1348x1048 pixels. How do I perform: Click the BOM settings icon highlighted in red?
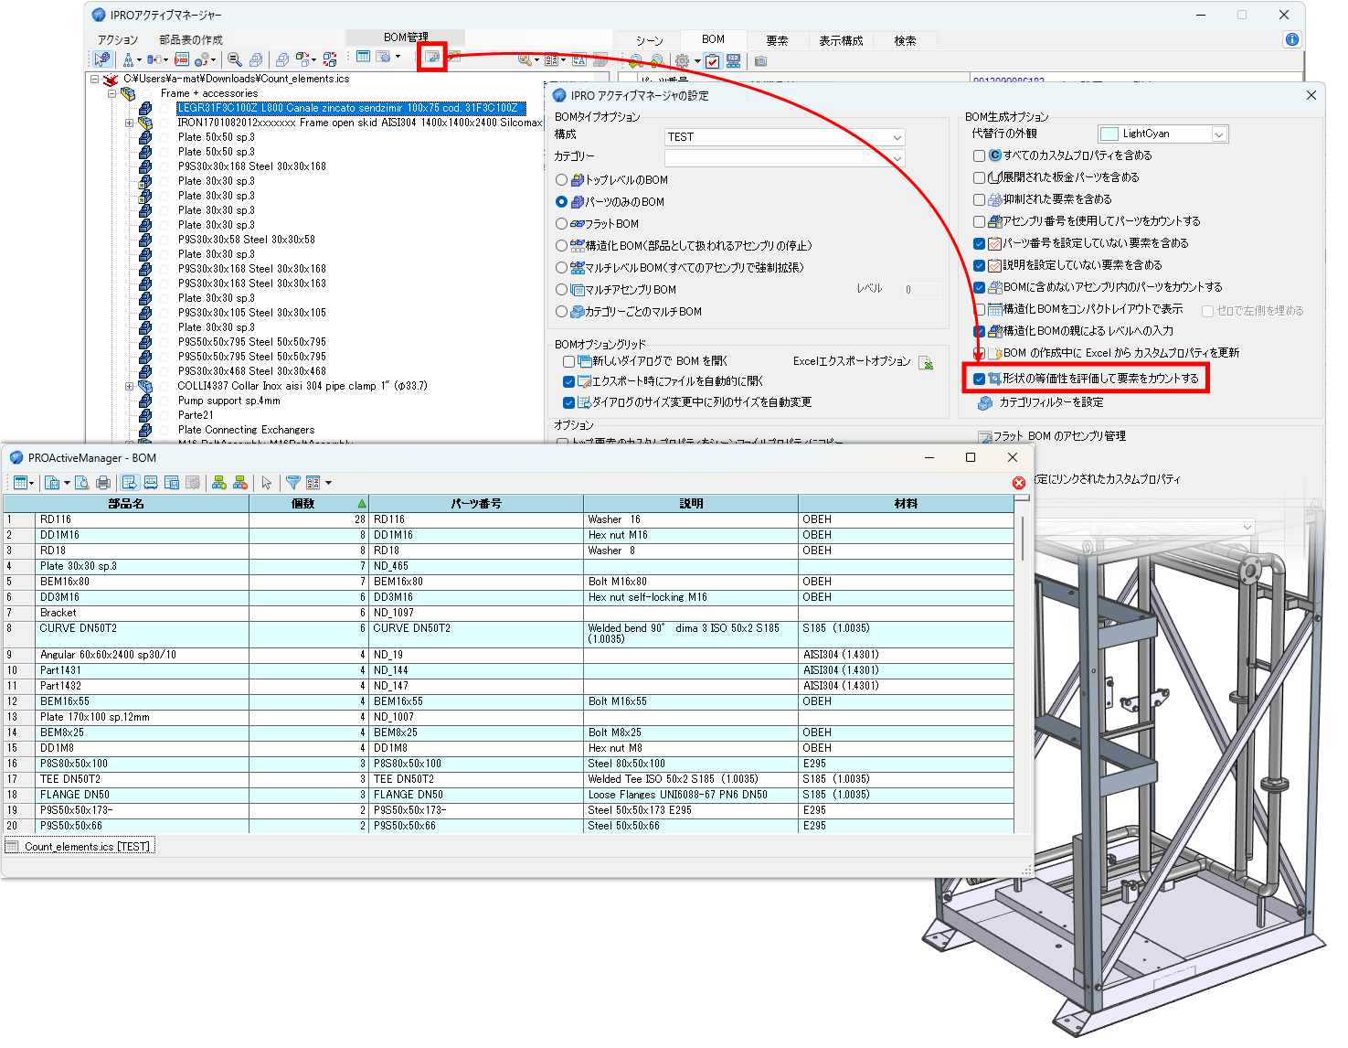(431, 59)
